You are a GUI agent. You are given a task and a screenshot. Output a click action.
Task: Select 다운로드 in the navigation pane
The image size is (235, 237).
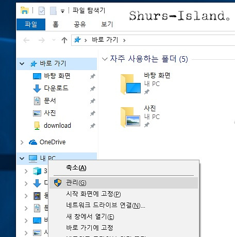pyautogui.click(x=56, y=88)
